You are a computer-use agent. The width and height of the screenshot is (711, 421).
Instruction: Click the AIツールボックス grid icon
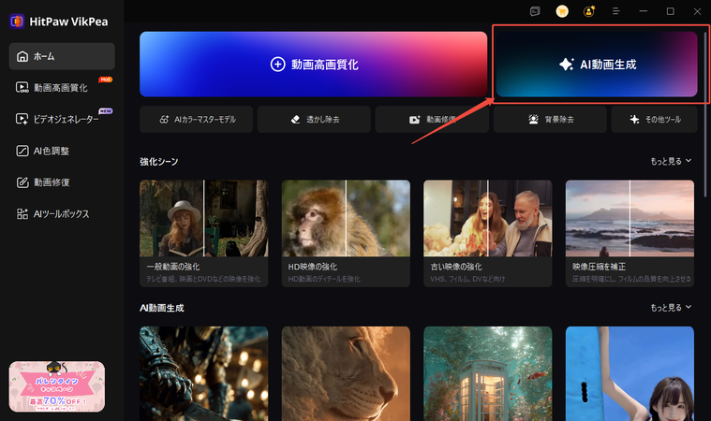(22, 213)
